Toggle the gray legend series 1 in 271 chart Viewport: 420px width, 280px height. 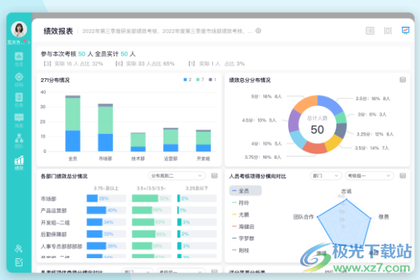pyautogui.click(x=212, y=80)
